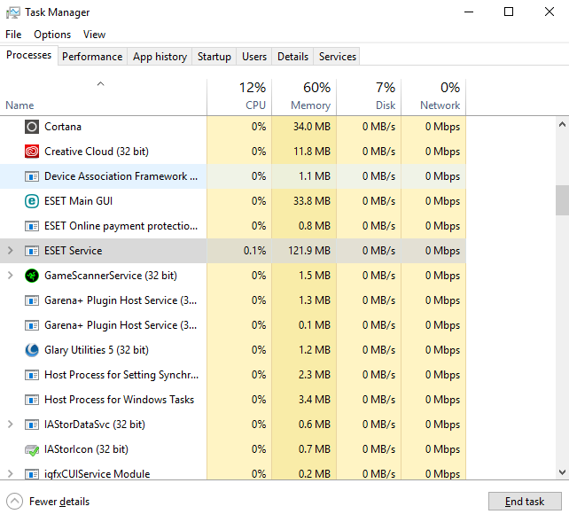The image size is (569, 522).
Task: Click the 2.3 MB memory value
Action: [315, 375]
